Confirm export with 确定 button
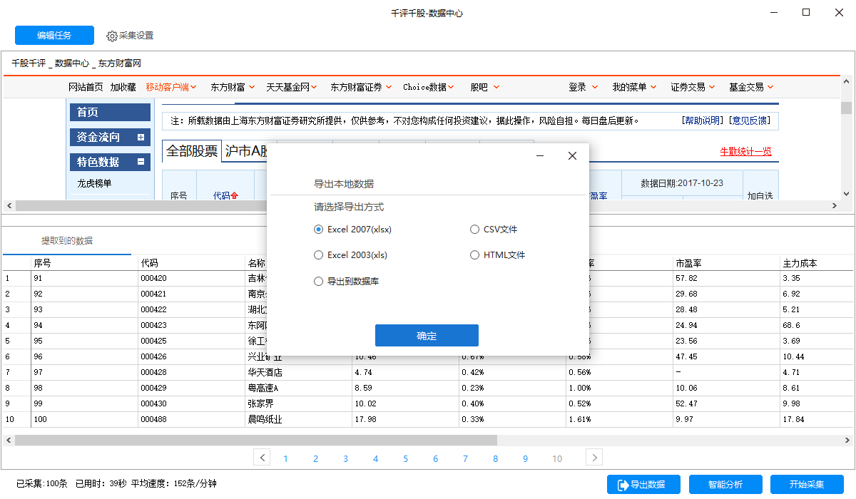856x499 pixels. pyautogui.click(x=427, y=336)
